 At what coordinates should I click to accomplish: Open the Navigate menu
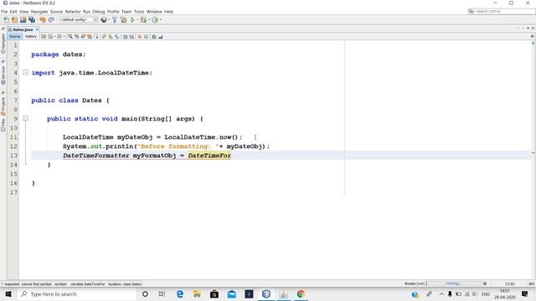tap(39, 12)
